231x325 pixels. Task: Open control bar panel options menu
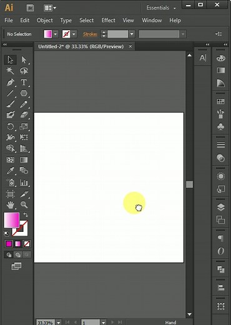(x=219, y=34)
